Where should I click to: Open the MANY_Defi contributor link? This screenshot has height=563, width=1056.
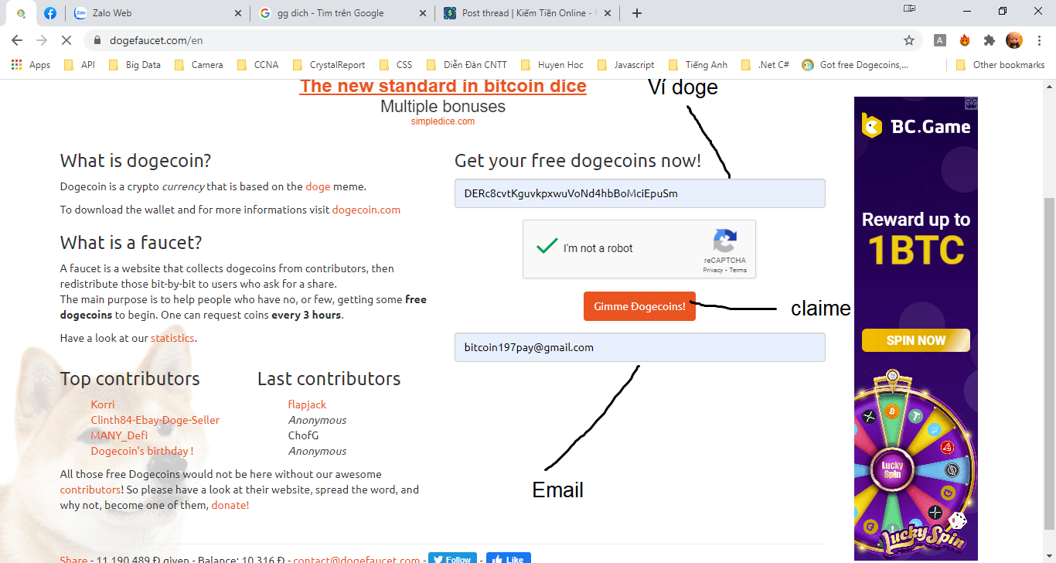point(119,435)
